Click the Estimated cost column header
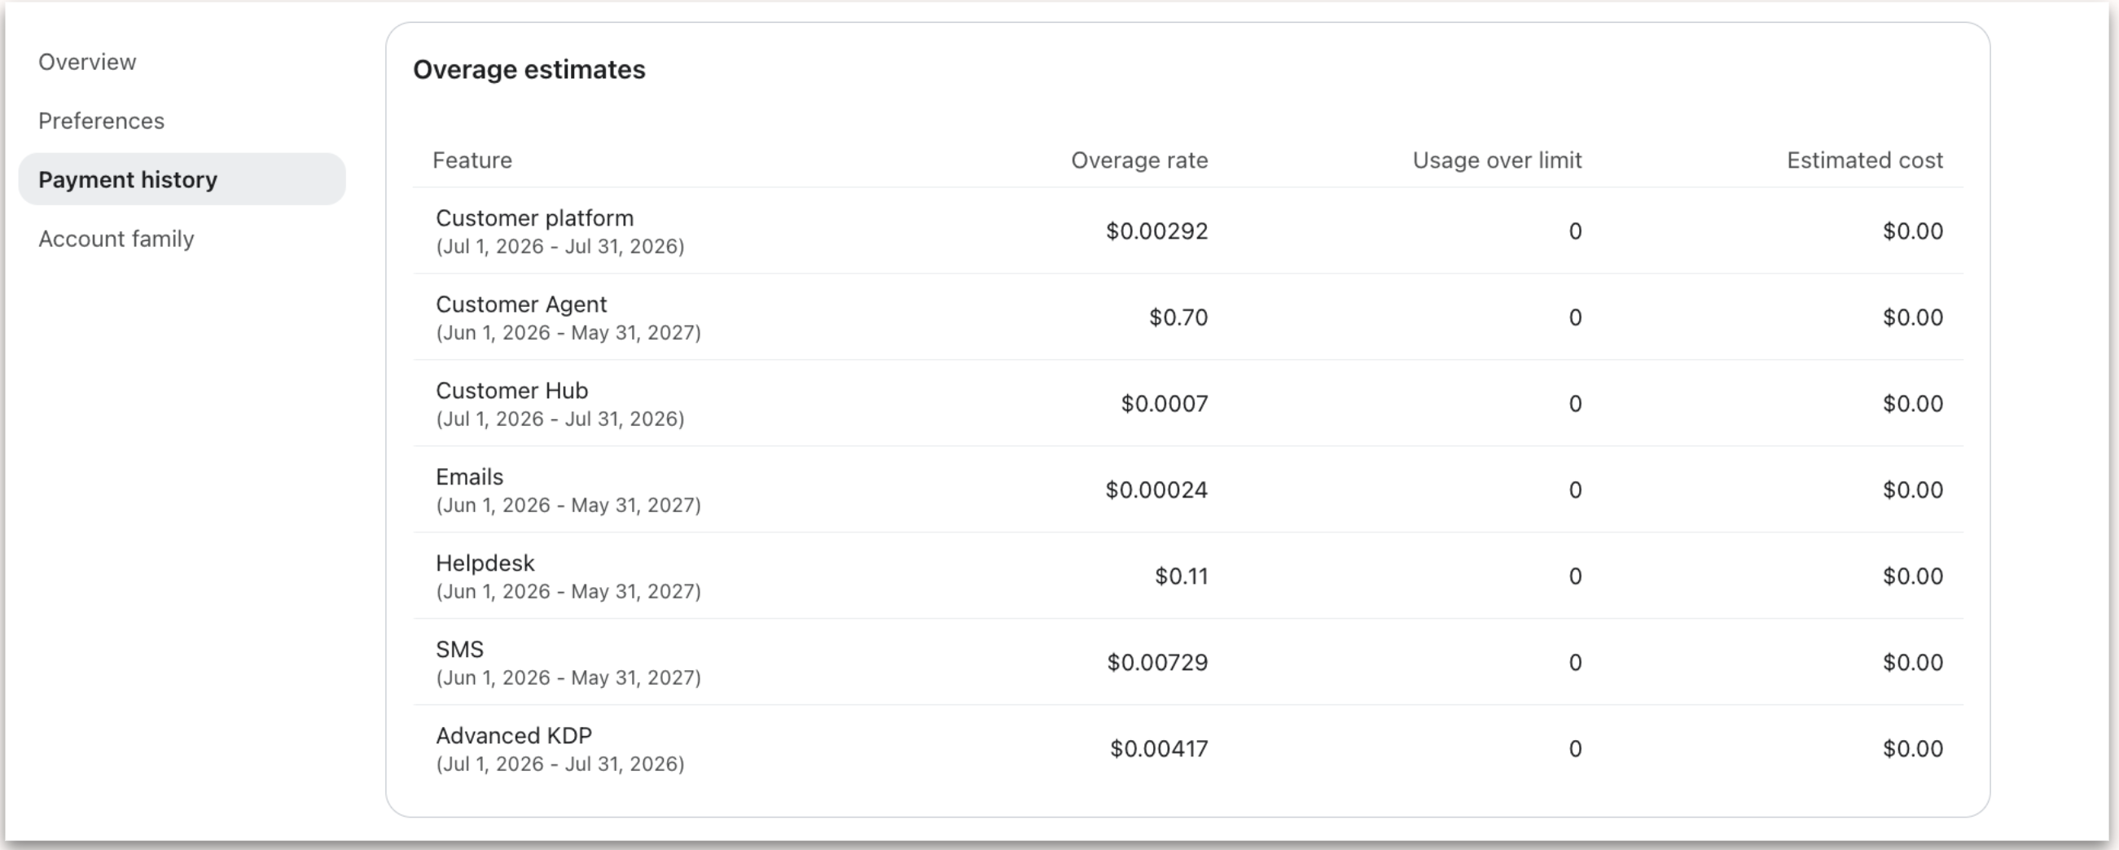This screenshot has width=2119, height=850. click(x=1865, y=160)
